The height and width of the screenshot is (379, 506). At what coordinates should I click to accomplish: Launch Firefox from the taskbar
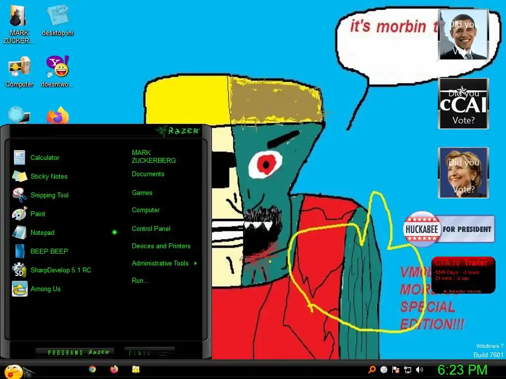coord(114,369)
